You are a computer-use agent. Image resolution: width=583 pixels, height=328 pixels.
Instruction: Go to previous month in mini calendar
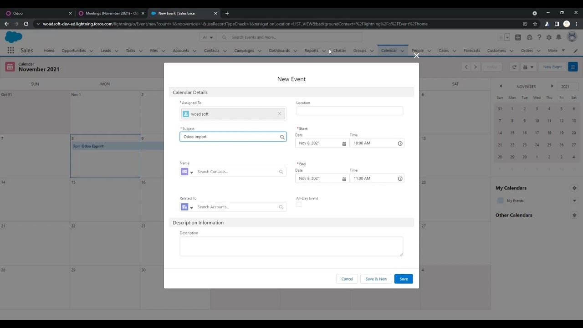tap(501, 87)
